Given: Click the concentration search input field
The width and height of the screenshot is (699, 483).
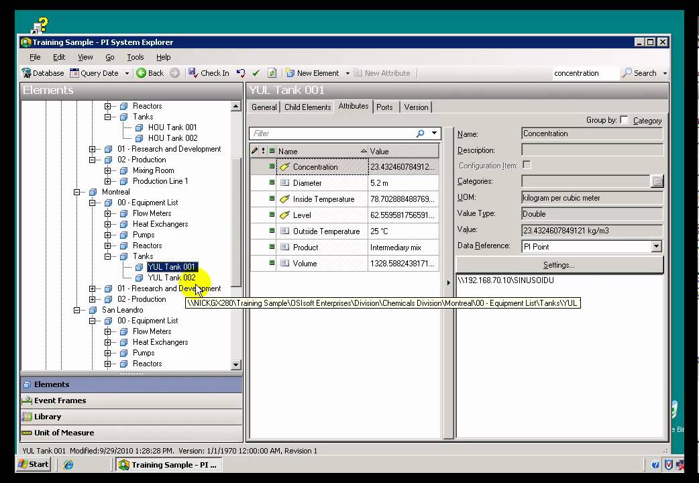Looking at the screenshot, I should click(x=586, y=73).
